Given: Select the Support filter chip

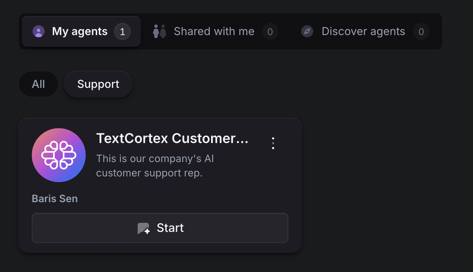Looking at the screenshot, I should click(98, 84).
